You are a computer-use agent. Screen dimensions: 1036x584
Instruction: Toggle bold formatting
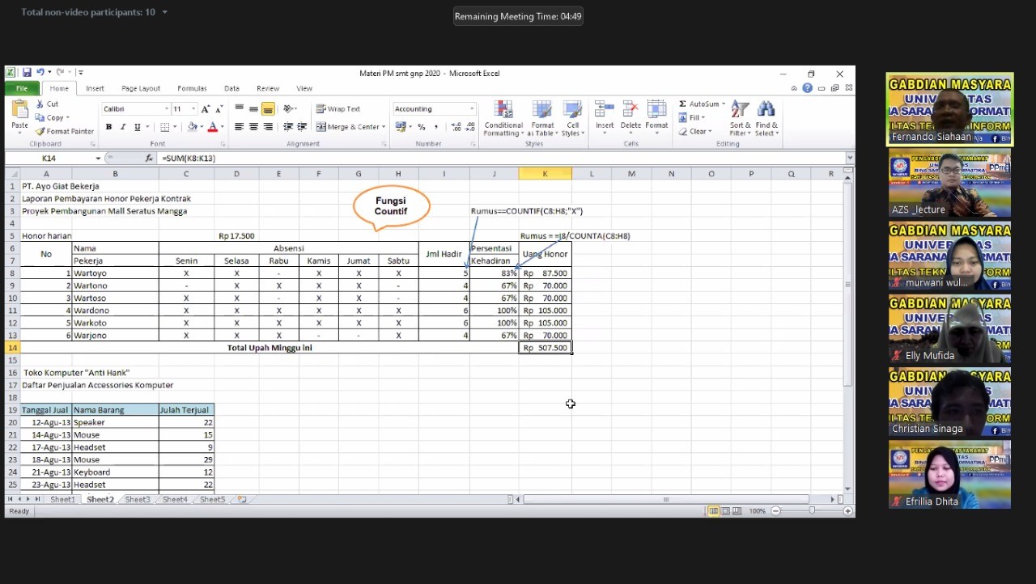108,127
